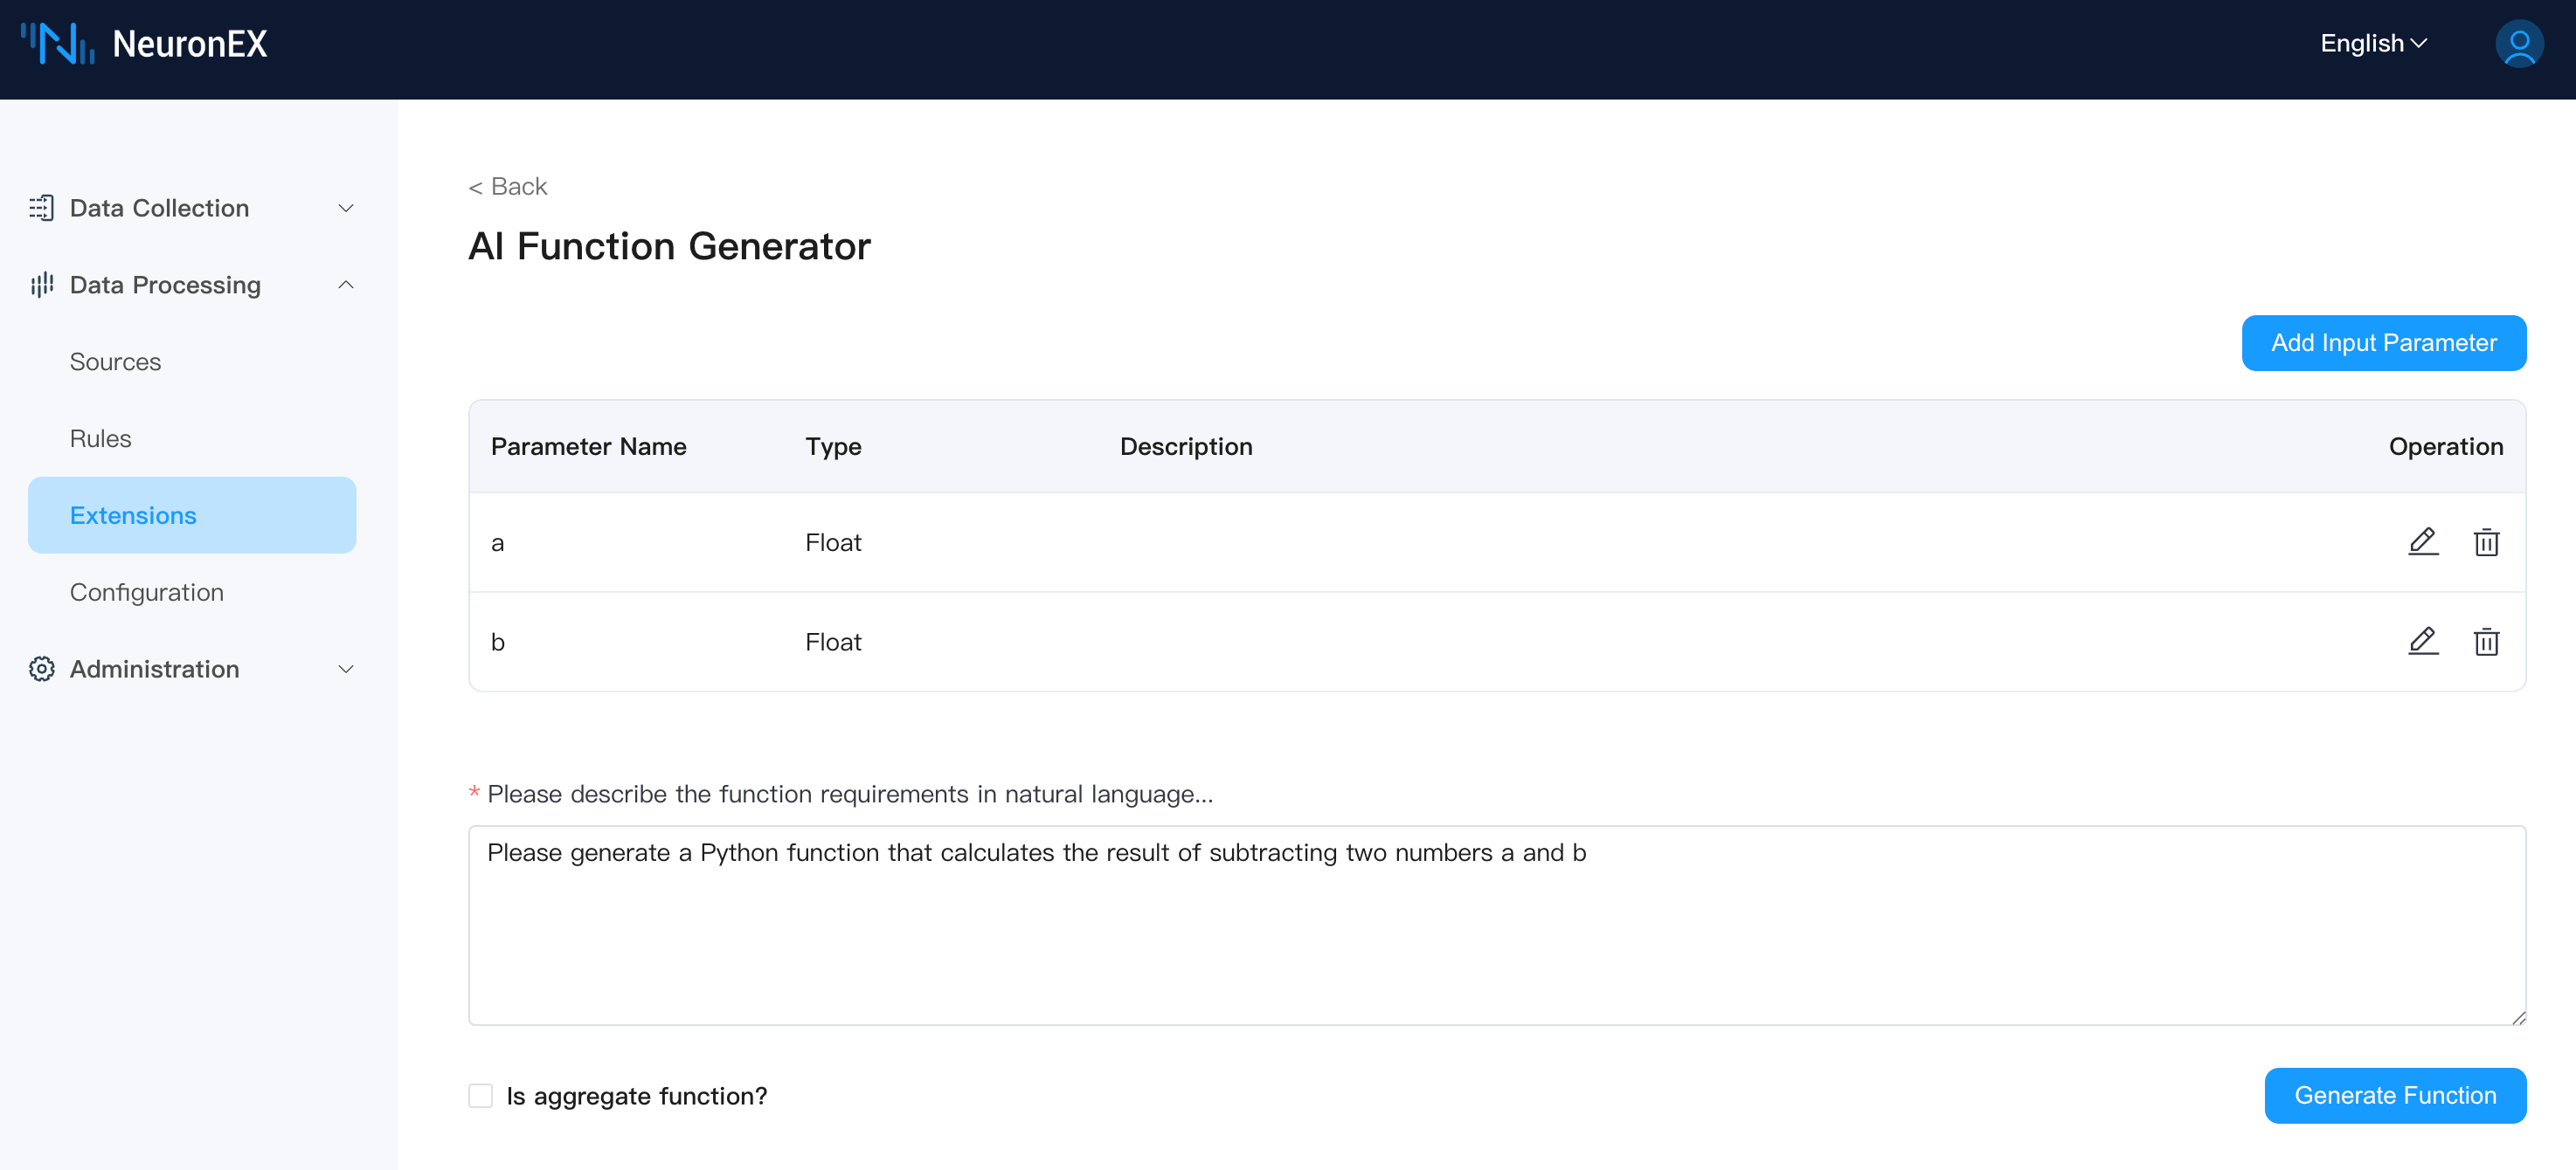Click the delete trash icon for parameter a
The height and width of the screenshot is (1170, 2576).
[2486, 541]
